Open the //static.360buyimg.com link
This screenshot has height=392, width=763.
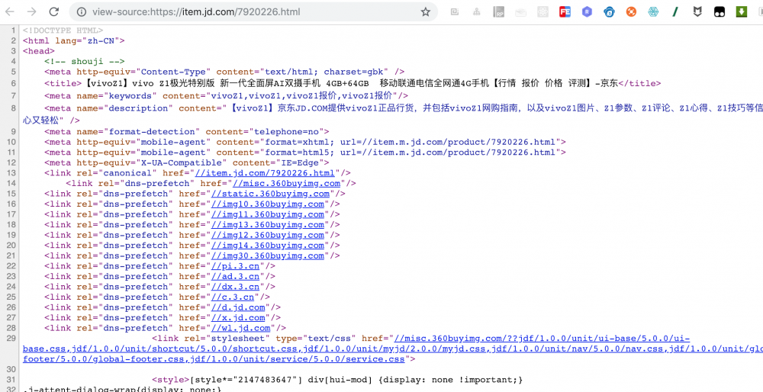click(271, 194)
